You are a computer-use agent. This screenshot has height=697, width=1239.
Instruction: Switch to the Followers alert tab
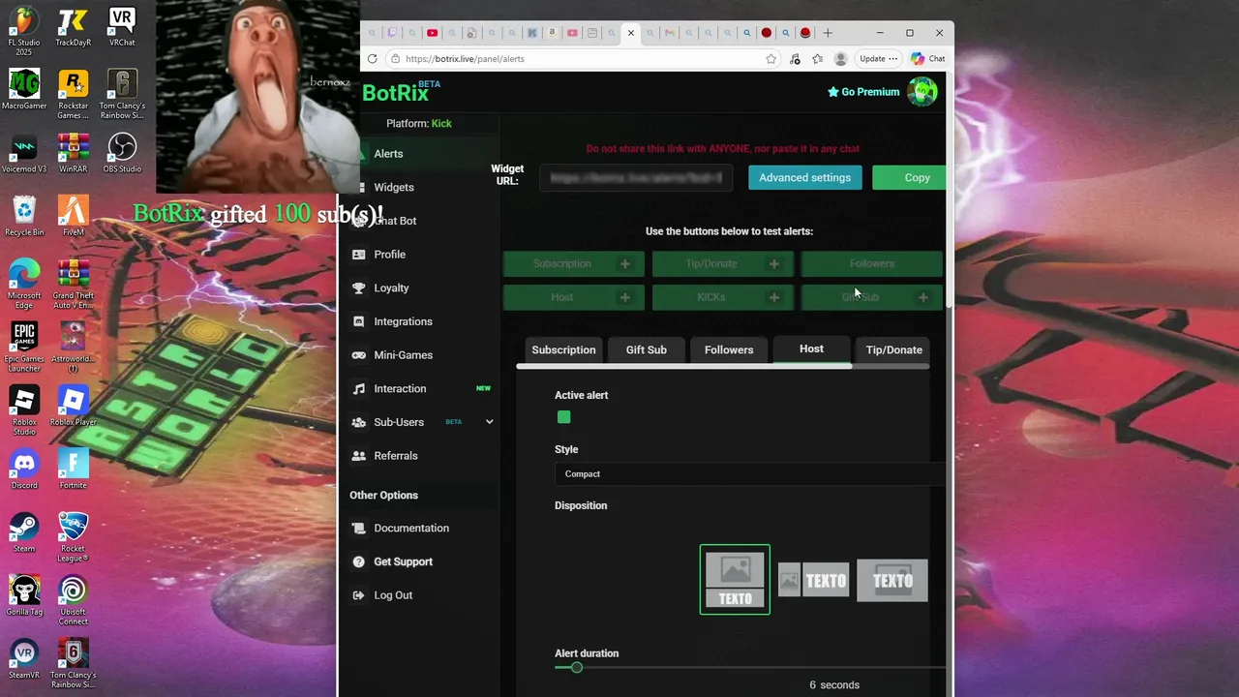[x=729, y=349]
